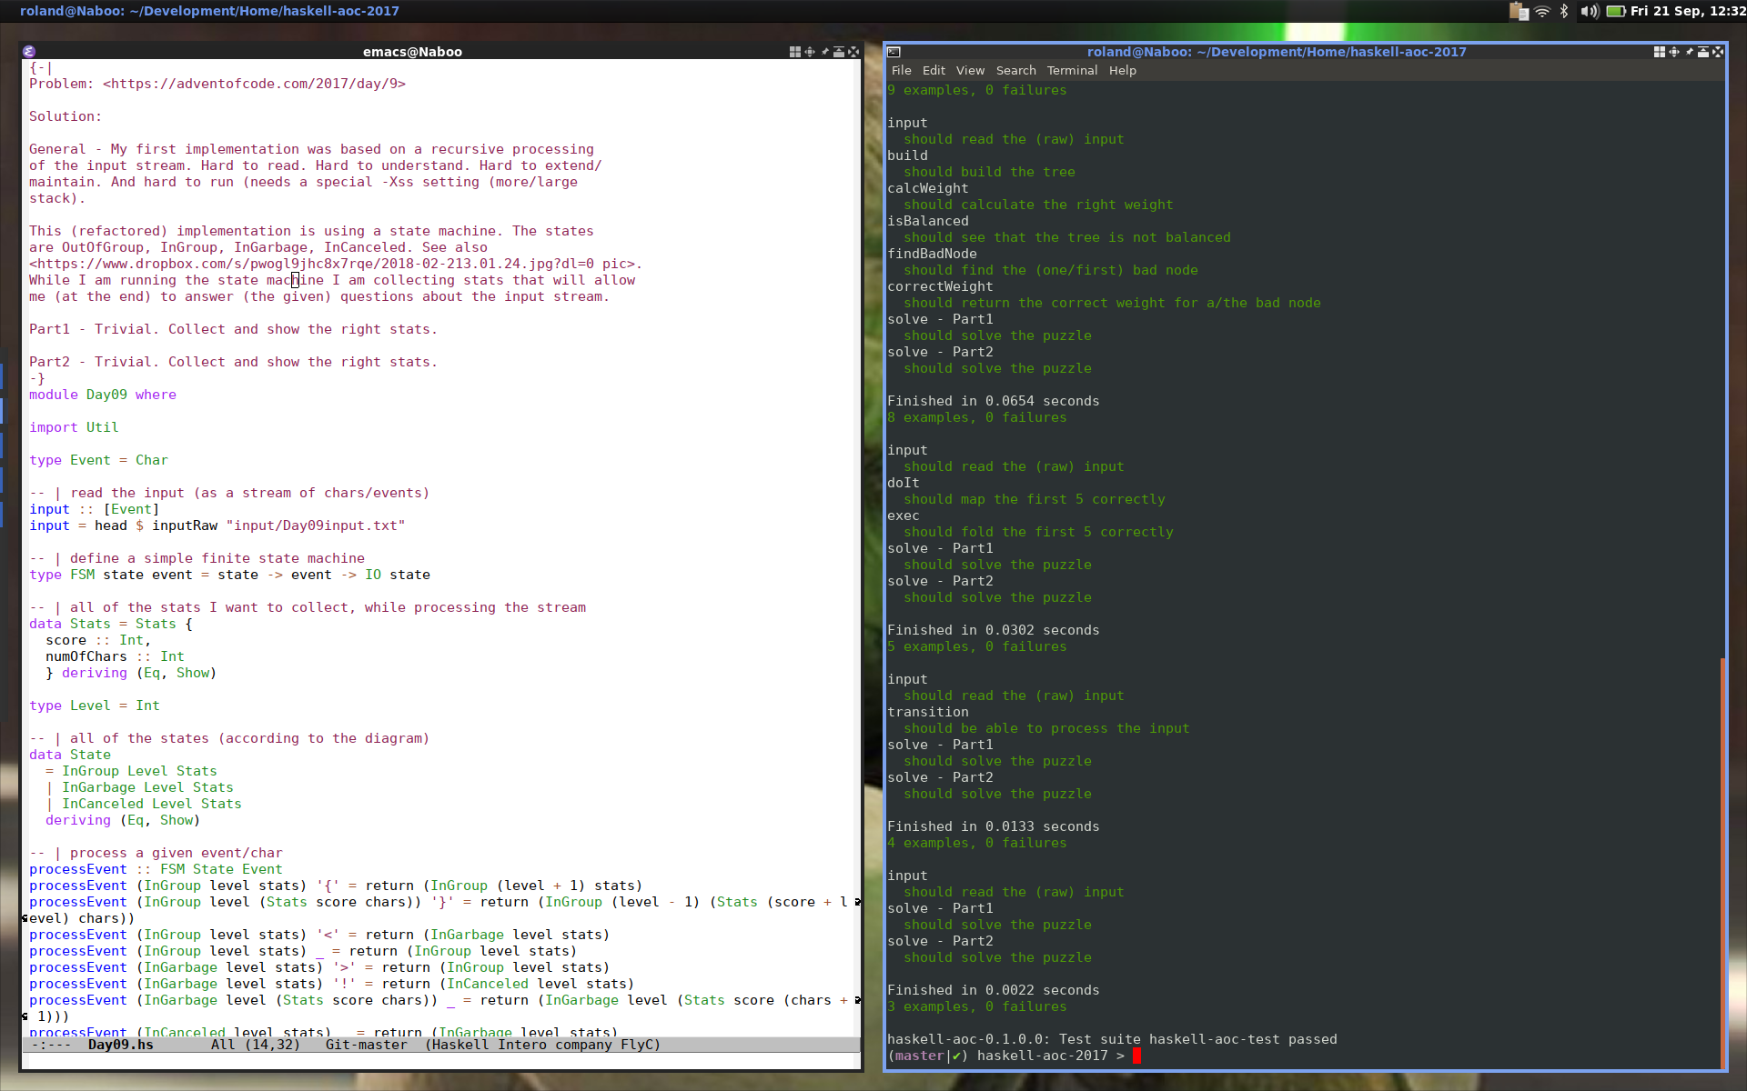The width and height of the screenshot is (1747, 1091).
Task: Click 'type FSM state event' definition line
Action: pyautogui.click(x=229, y=575)
